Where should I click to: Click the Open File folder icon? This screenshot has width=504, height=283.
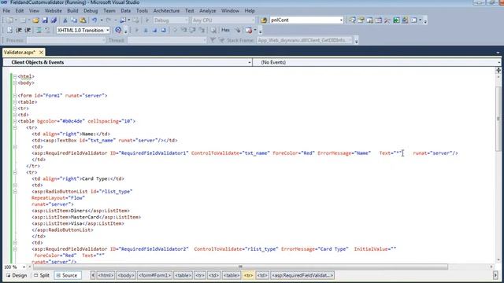[x=35, y=20]
